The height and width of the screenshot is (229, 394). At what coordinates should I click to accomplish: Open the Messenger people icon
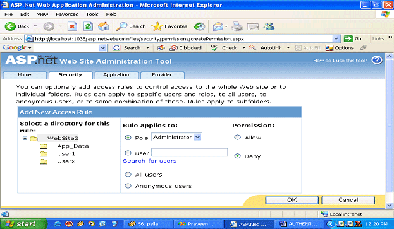269,26
